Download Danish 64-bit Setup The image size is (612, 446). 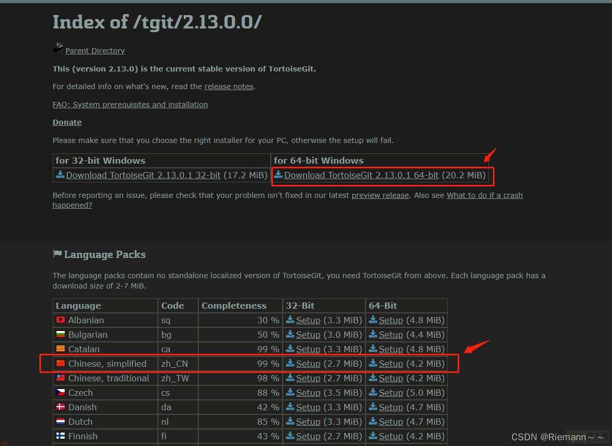[391, 407]
